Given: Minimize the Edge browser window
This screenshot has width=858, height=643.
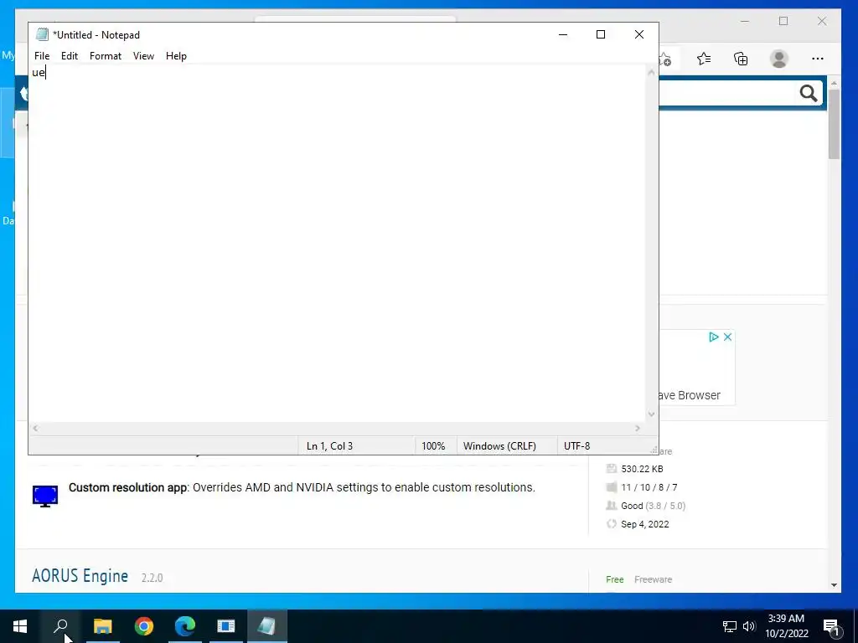Looking at the screenshot, I should (x=745, y=21).
